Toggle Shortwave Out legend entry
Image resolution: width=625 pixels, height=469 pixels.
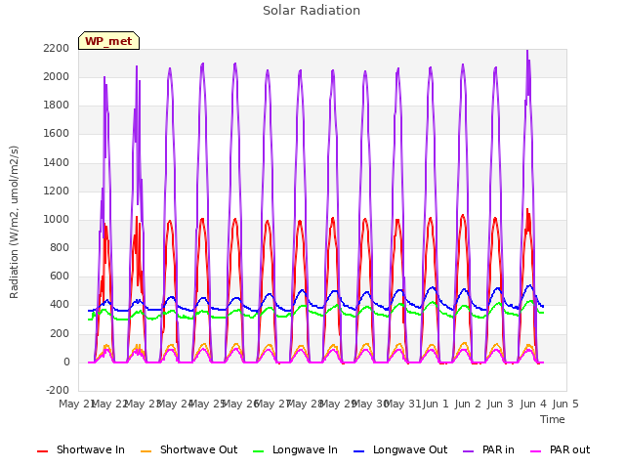pyautogui.click(x=188, y=449)
